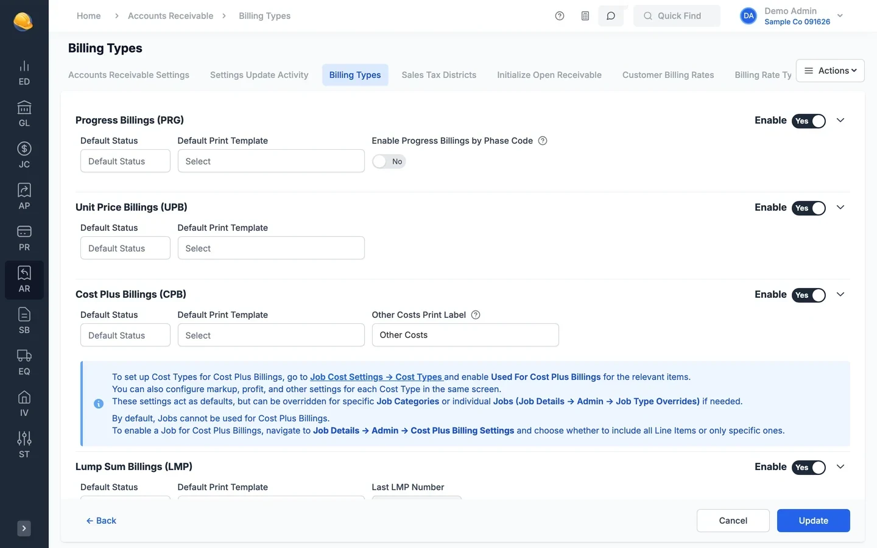
Task: Expand the sidebar with the arrow button
Action: pyautogui.click(x=24, y=529)
